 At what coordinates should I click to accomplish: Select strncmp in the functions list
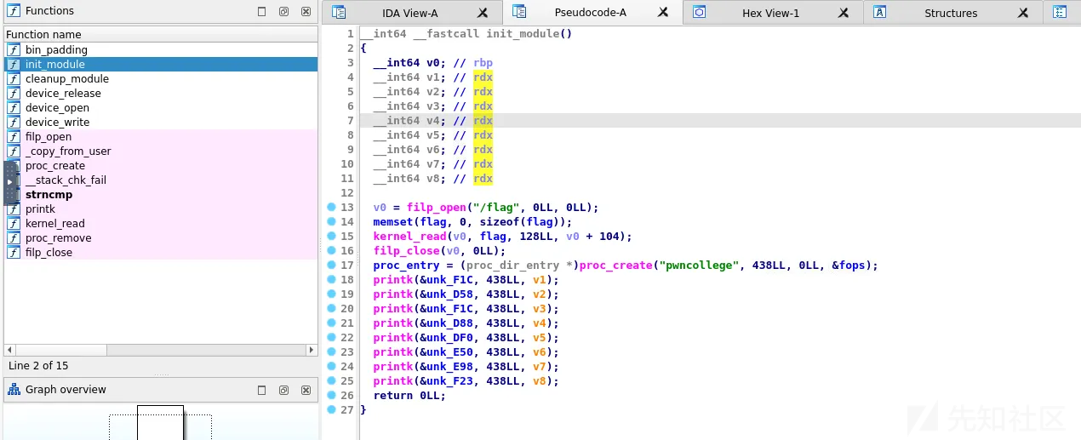49,195
